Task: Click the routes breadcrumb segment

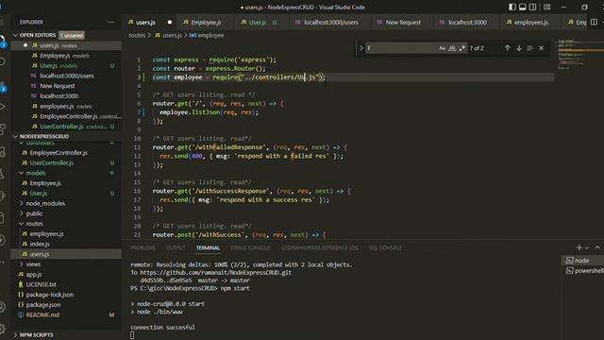Action: [137, 36]
